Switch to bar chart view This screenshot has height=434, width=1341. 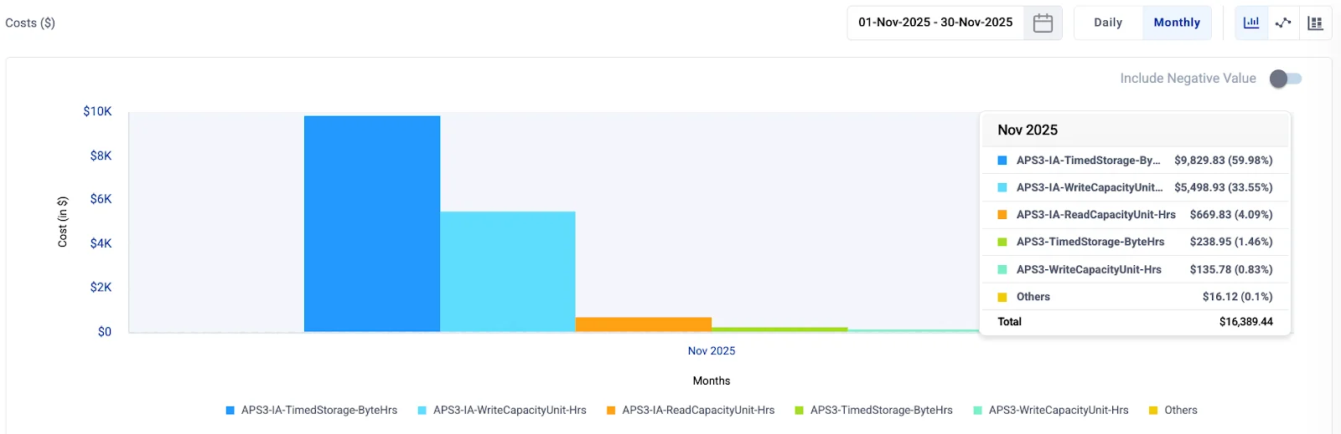click(1251, 23)
